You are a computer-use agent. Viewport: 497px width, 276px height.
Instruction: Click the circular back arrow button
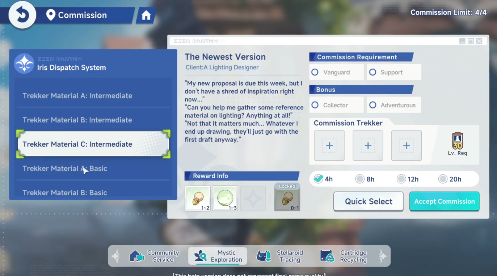(22, 15)
